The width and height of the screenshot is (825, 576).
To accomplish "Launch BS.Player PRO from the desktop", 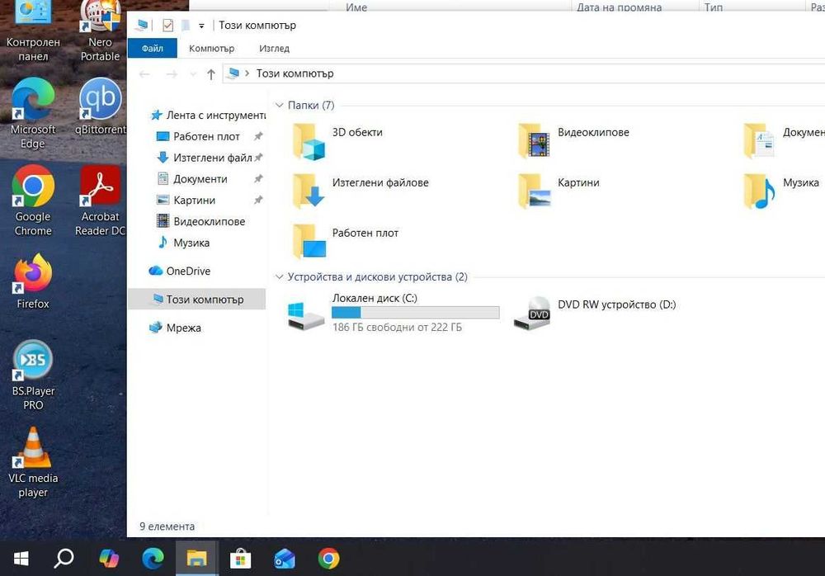I will 33,375.
